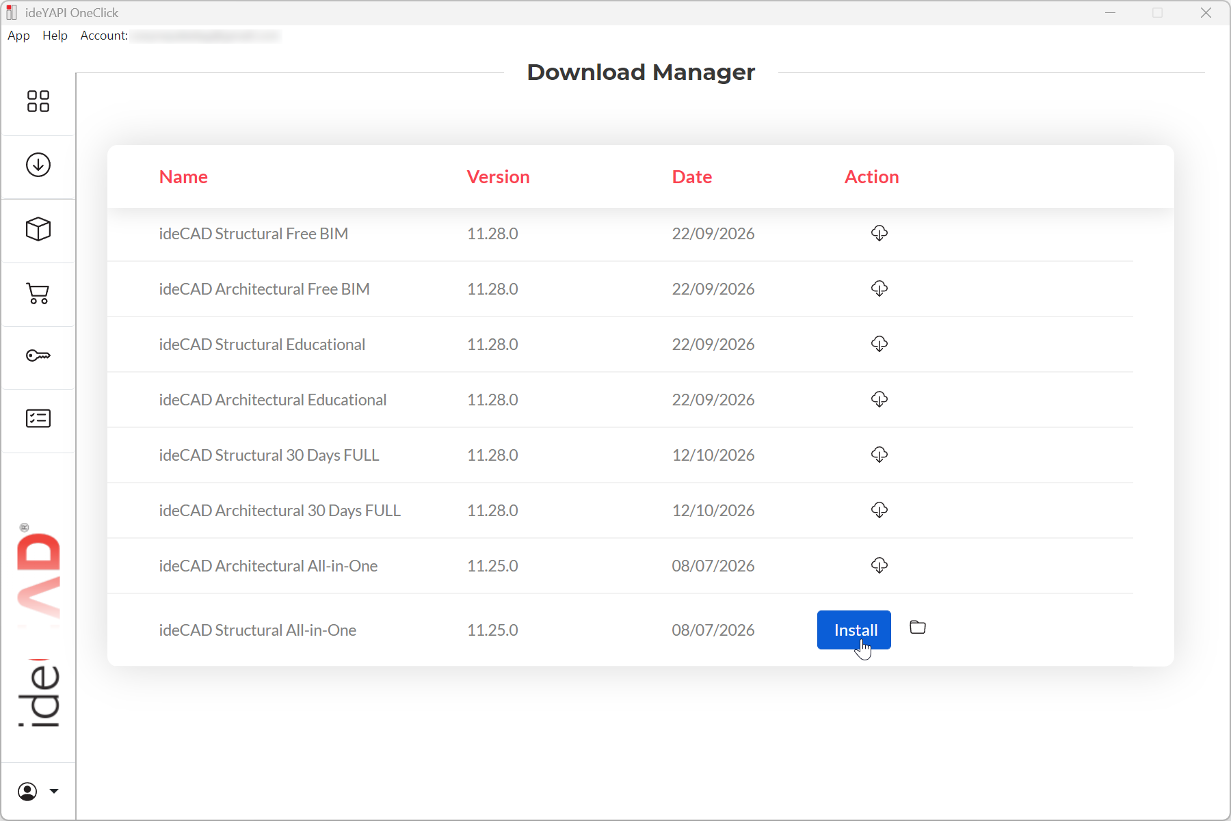The height and width of the screenshot is (821, 1231).
Task: Expand the user account dropdown arrow
Action: [54, 792]
